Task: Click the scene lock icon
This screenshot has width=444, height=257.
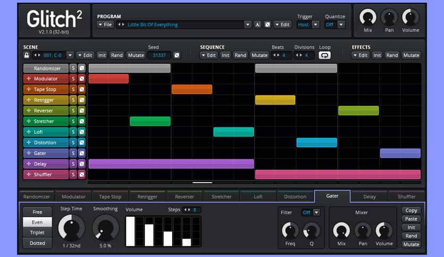Action: 27,55
